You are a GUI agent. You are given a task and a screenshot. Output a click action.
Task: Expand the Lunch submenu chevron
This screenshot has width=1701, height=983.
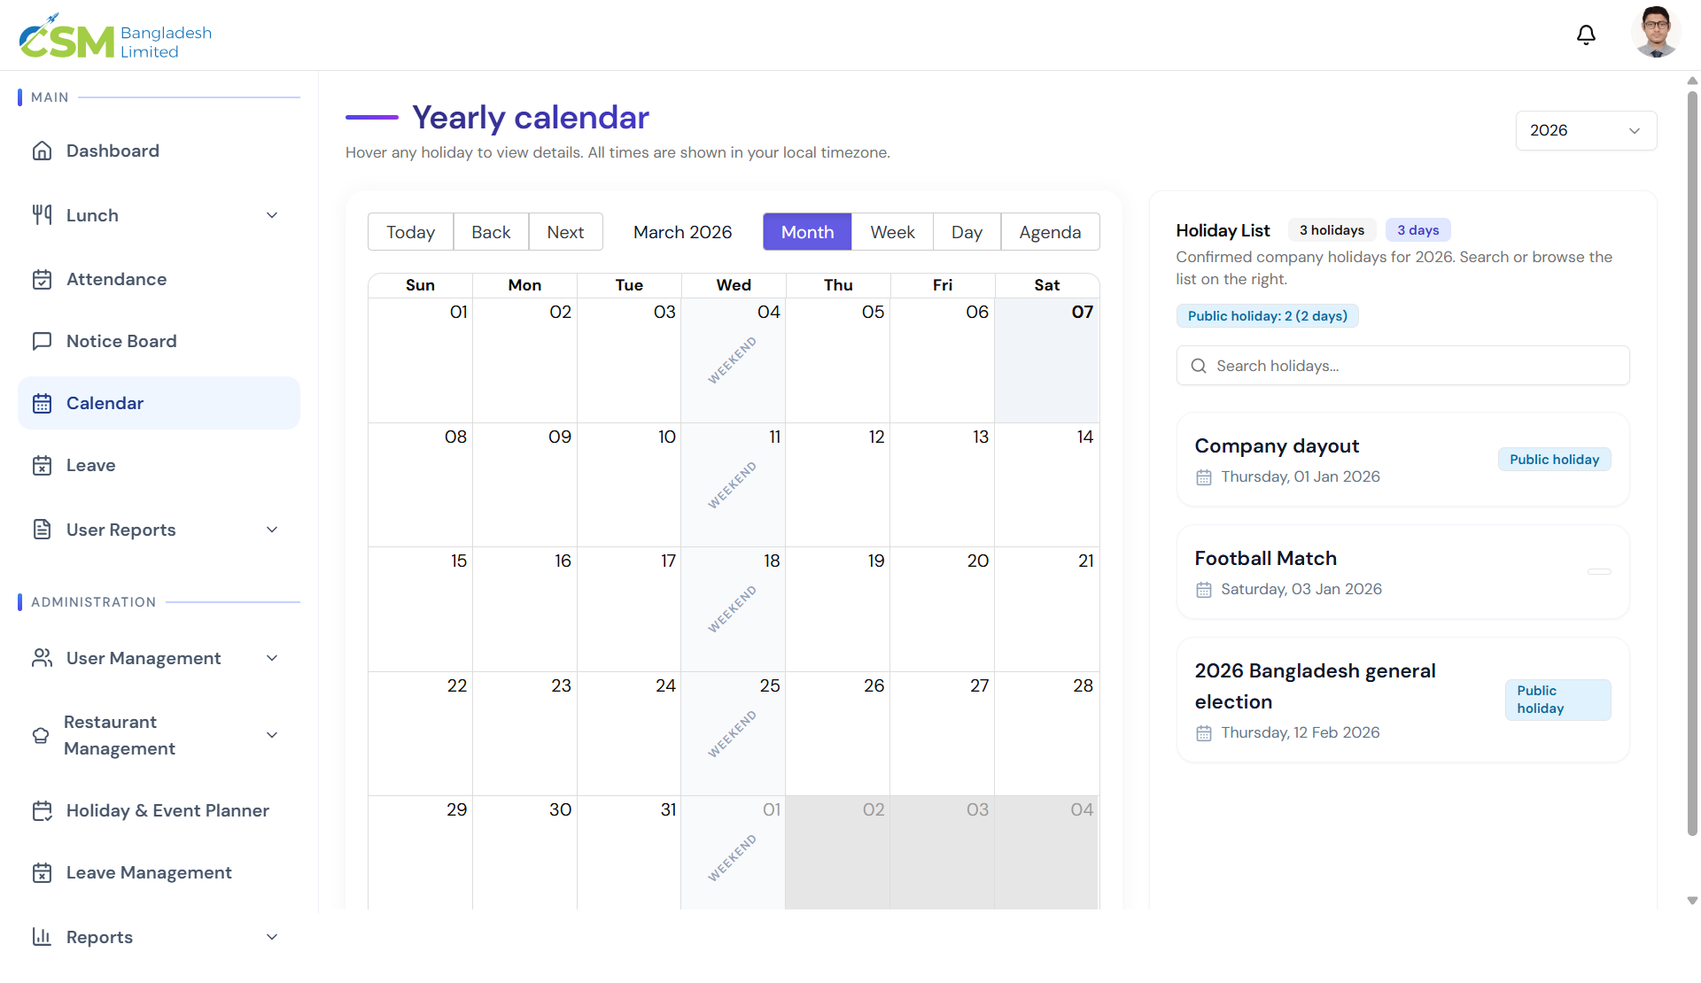pyautogui.click(x=272, y=214)
